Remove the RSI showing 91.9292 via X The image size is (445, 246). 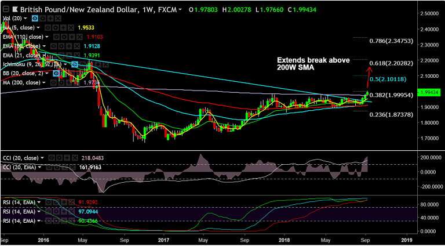point(71,202)
